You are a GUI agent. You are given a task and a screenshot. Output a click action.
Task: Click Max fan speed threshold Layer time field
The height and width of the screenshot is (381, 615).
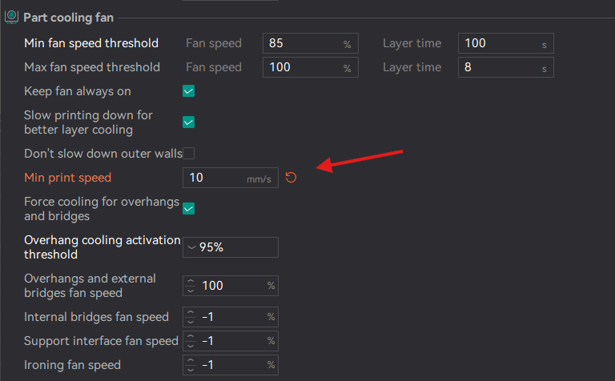[x=496, y=67]
